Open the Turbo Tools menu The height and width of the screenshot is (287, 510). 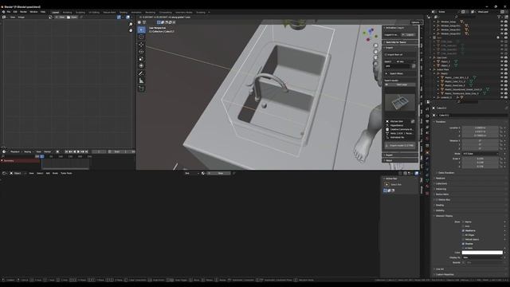pyautogui.click(x=66, y=173)
